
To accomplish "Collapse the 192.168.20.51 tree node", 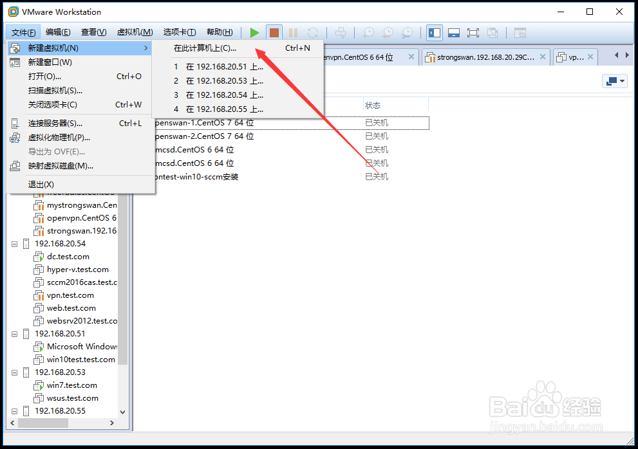I will pyautogui.click(x=15, y=334).
